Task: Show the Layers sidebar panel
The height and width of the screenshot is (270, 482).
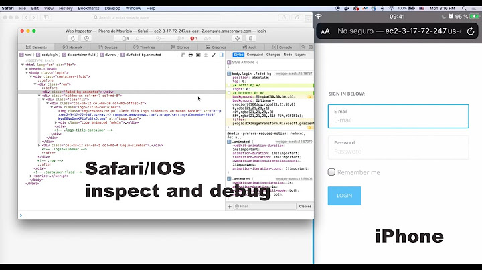Action: 301,55
